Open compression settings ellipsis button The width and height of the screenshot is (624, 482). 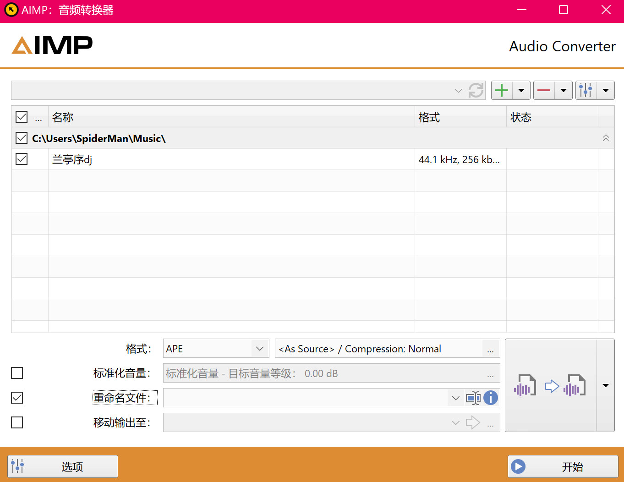[x=491, y=349]
